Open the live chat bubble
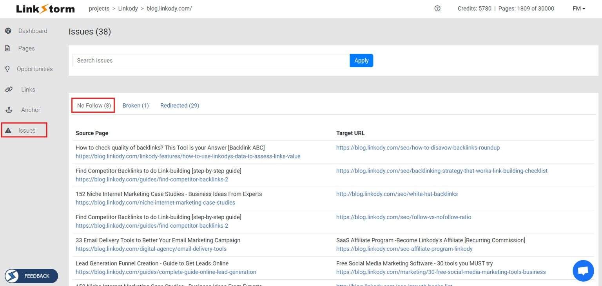Image resolution: width=602 pixels, height=286 pixels. click(583, 271)
